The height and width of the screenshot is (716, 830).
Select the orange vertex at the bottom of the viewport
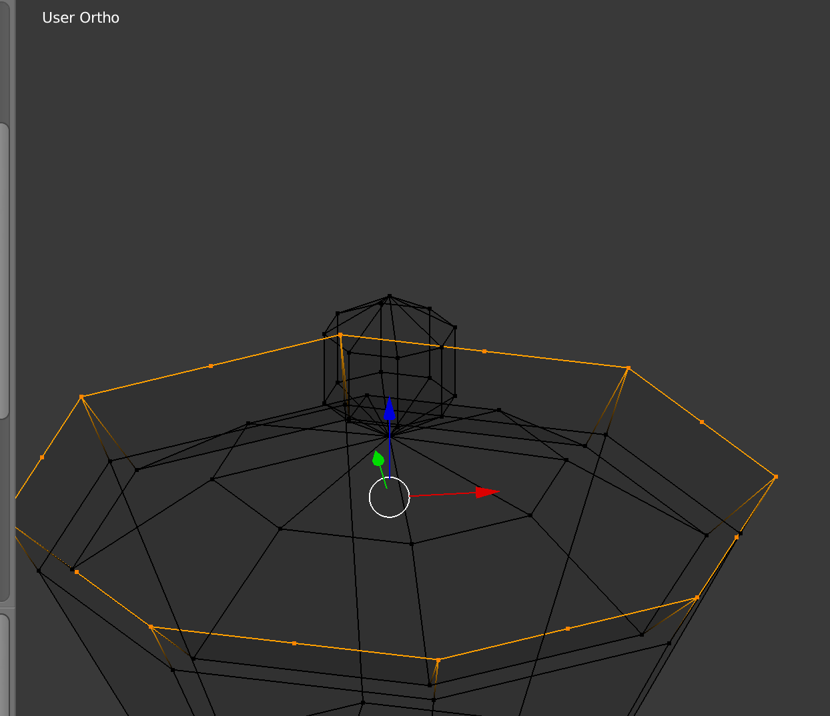[x=437, y=659]
